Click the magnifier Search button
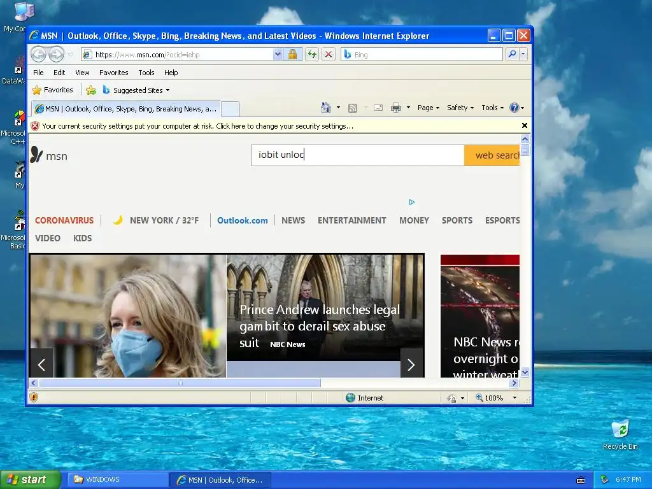Image resolution: width=652 pixels, height=489 pixels. pyautogui.click(x=513, y=54)
